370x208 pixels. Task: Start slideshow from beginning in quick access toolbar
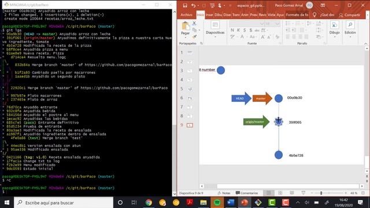212,5
